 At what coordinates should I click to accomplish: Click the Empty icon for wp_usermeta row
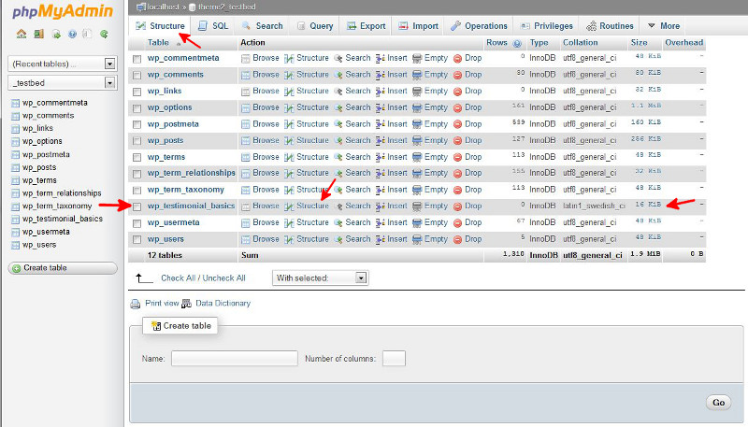417,222
